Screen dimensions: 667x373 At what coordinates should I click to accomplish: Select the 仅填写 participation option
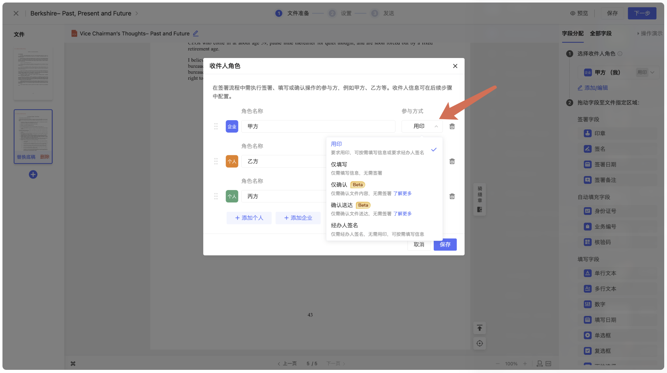[339, 165]
